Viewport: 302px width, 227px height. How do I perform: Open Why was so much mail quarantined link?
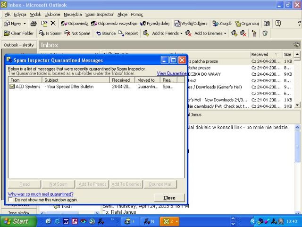[x=41, y=194]
